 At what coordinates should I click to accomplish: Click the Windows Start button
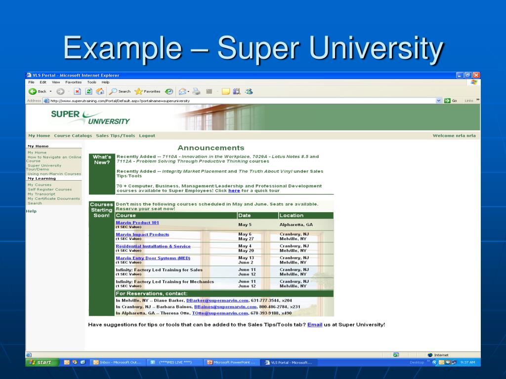(x=42, y=362)
